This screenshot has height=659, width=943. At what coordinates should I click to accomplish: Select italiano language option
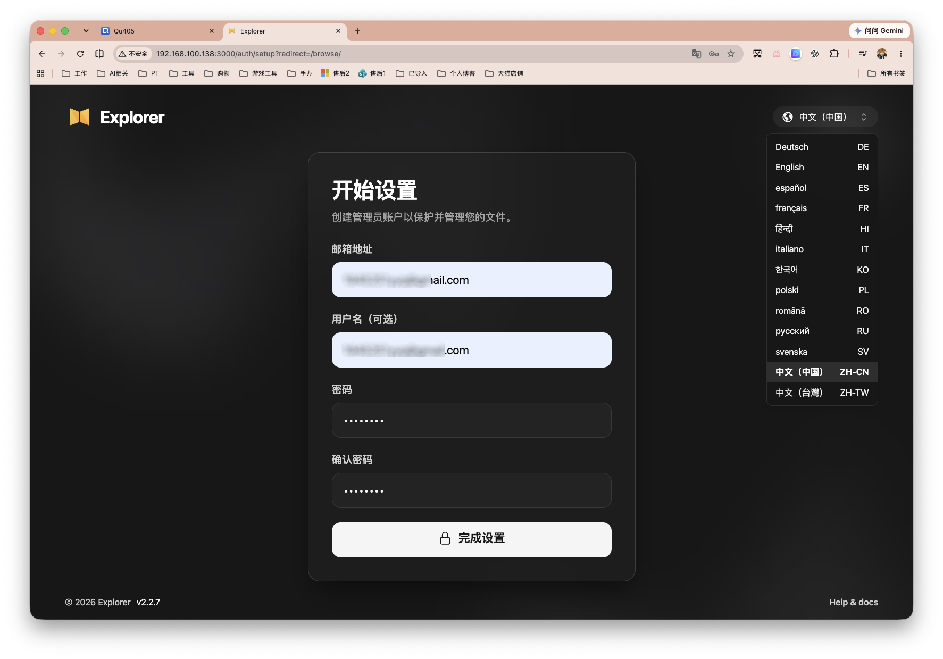822,249
